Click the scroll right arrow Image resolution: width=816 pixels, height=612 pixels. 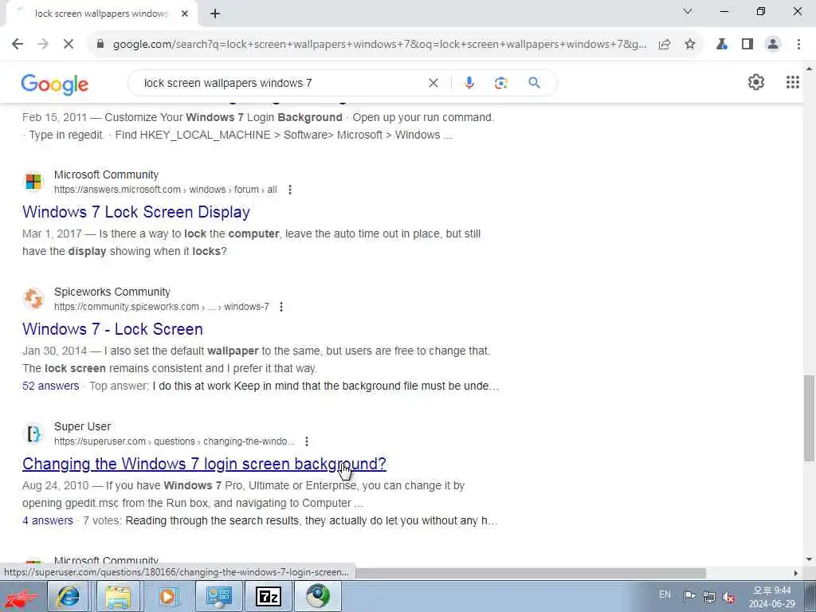click(796, 573)
